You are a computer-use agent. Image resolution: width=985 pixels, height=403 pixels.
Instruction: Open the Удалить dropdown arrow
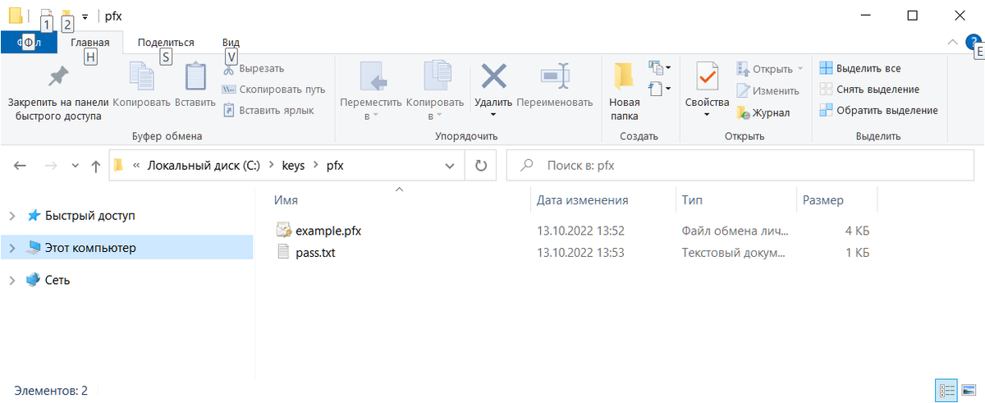[x=493, y=115]
